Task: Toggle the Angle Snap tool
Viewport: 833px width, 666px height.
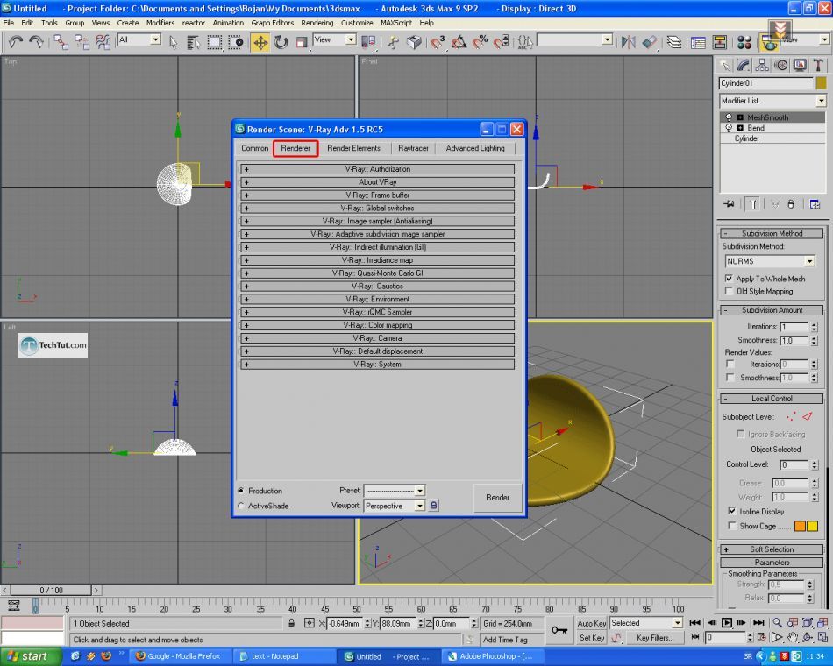Action: [459, 42]
